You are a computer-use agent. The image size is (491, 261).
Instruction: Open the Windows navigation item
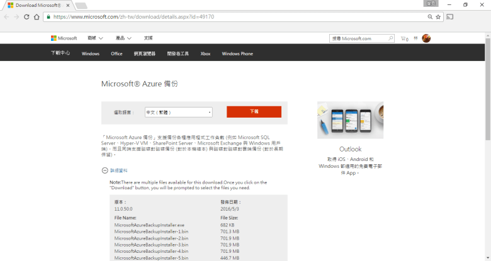(91, 53)
